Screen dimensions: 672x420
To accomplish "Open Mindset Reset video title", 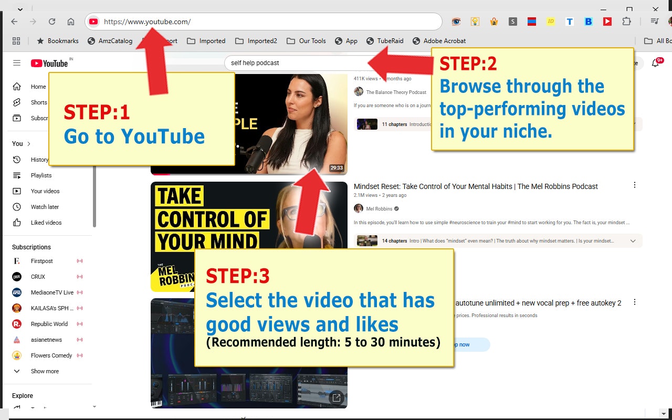I will tap(476, 186).
